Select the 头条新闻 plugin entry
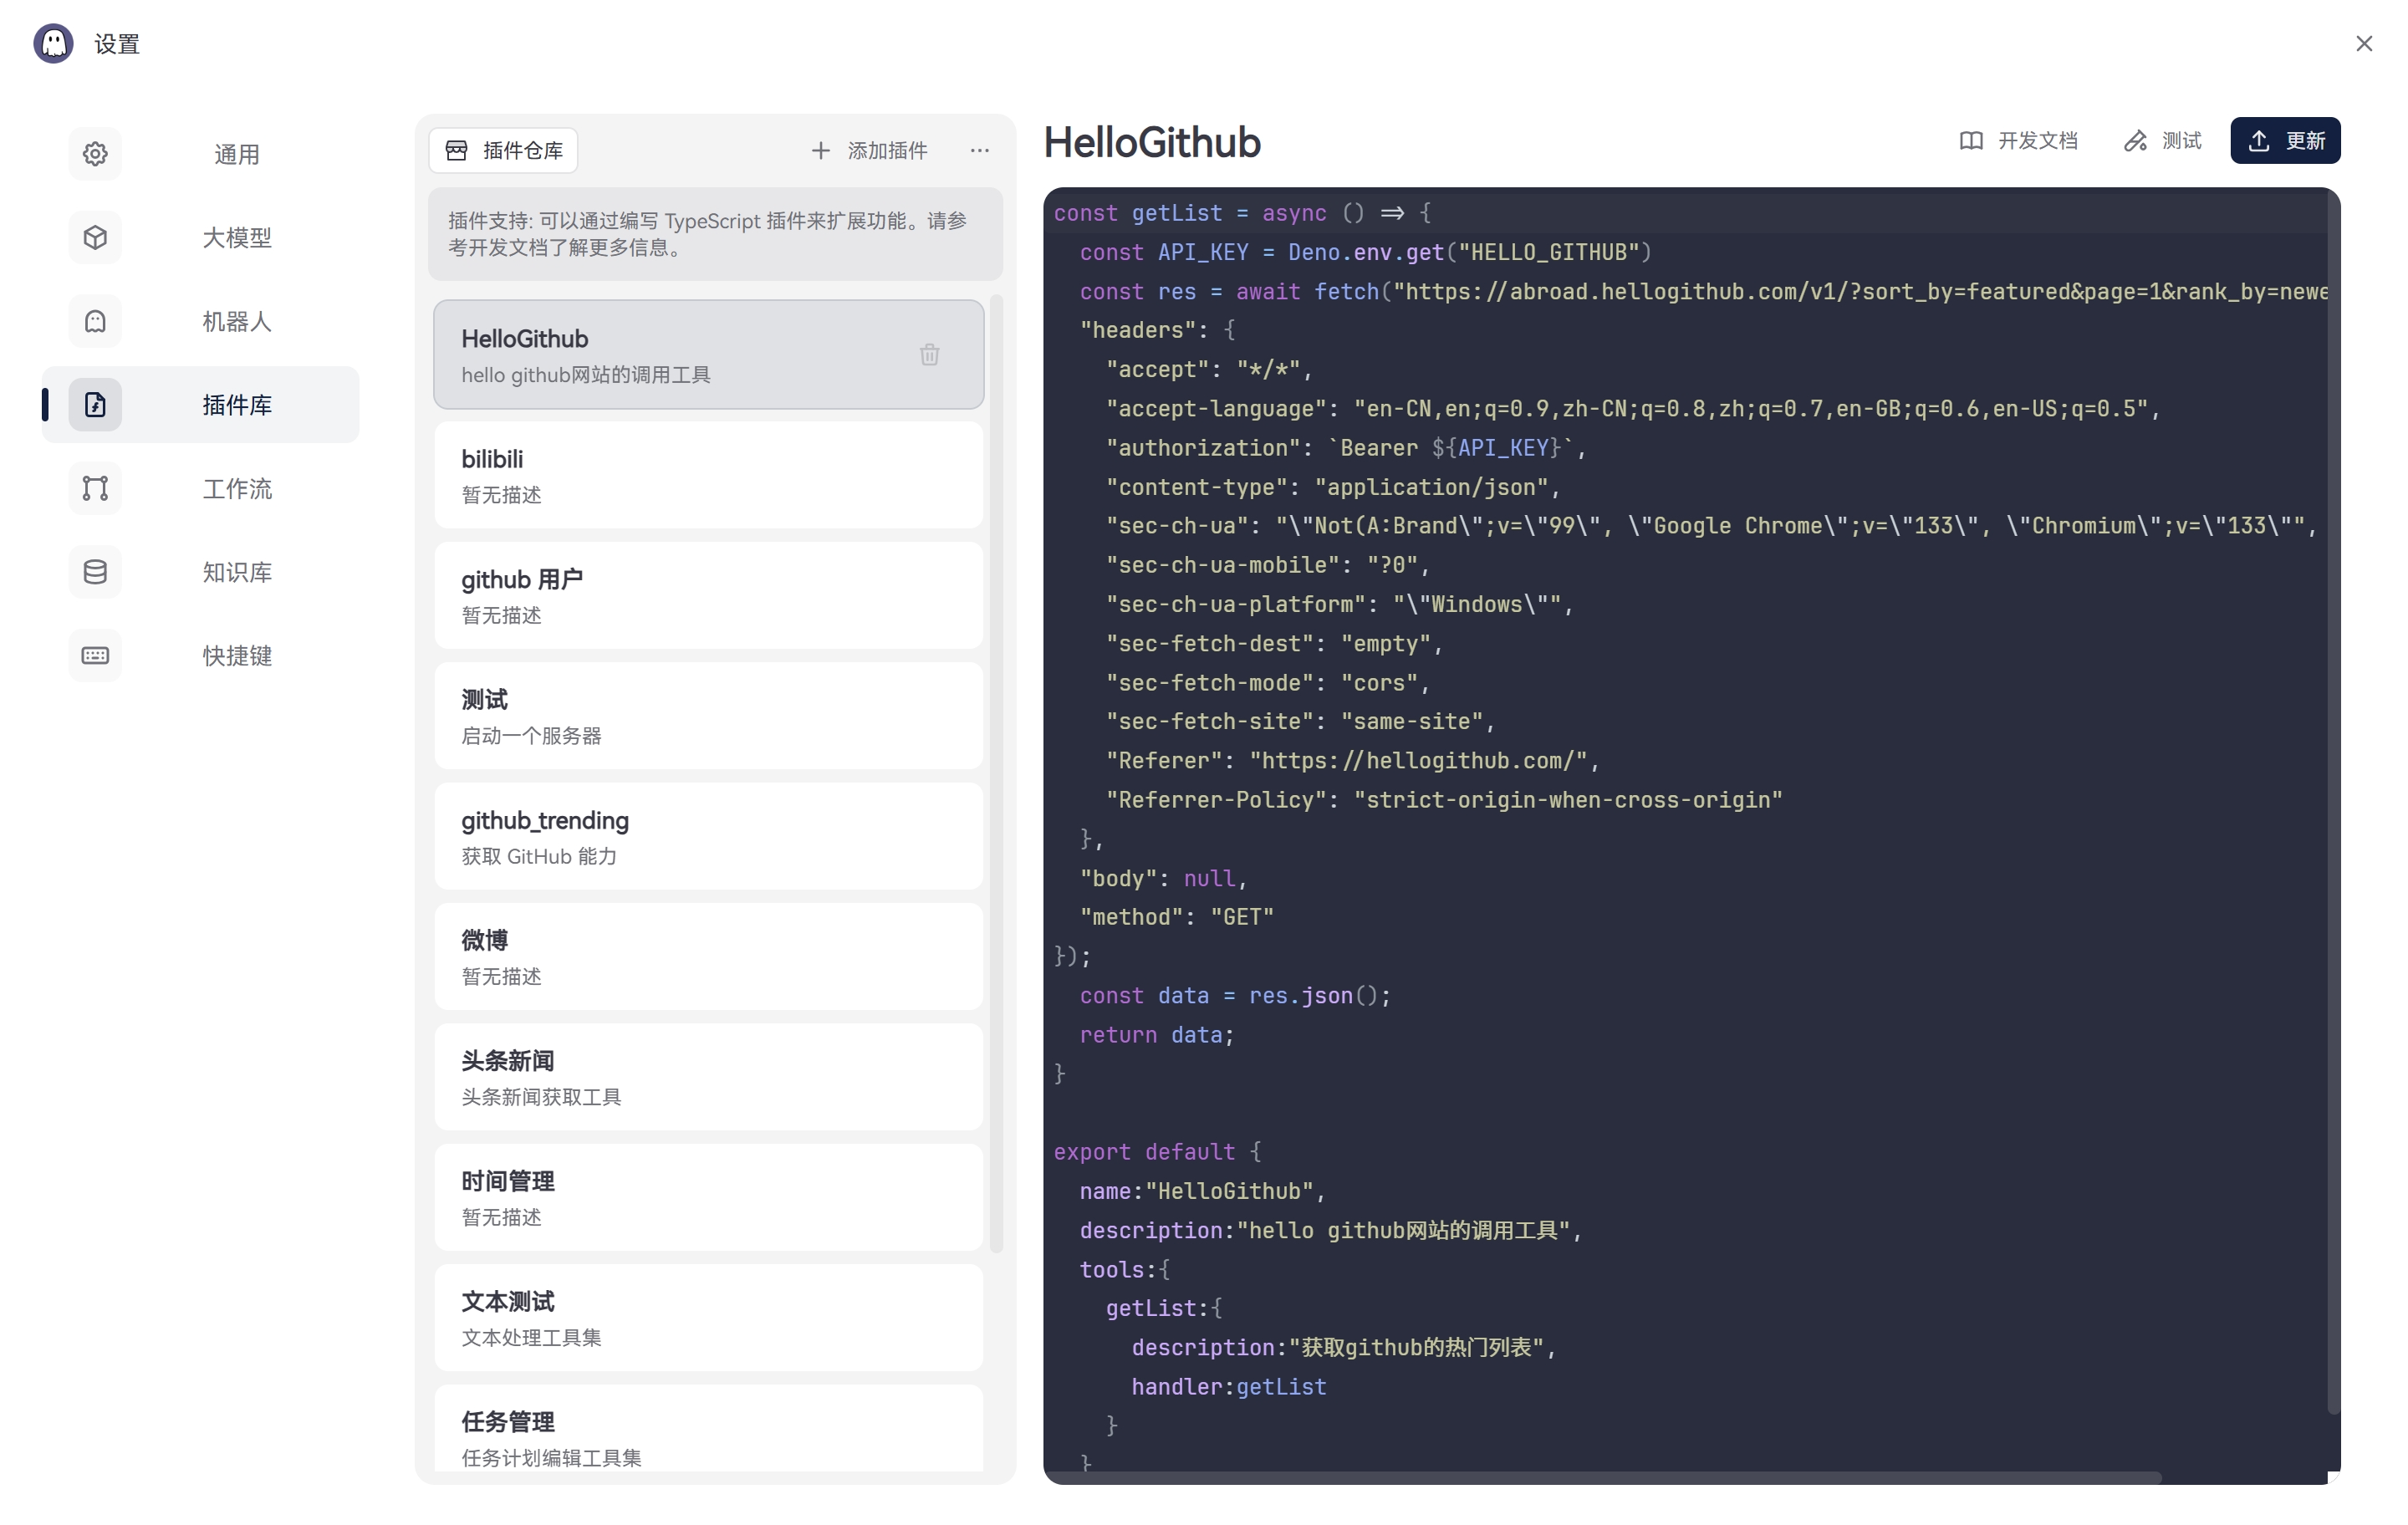Viewport: 2408px width, 1525px height. coord(708,1077)
